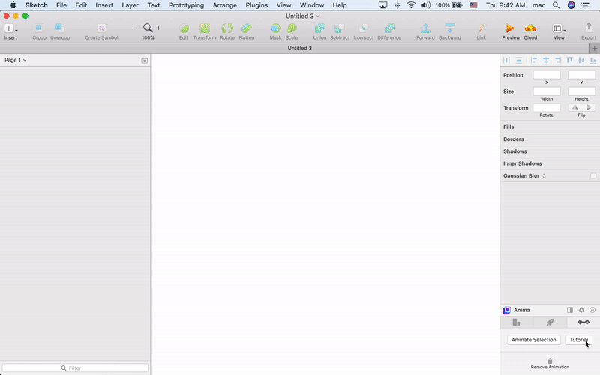Click Remove Animation trash button
Screen dimensions: 600x375
pos(550,364)
